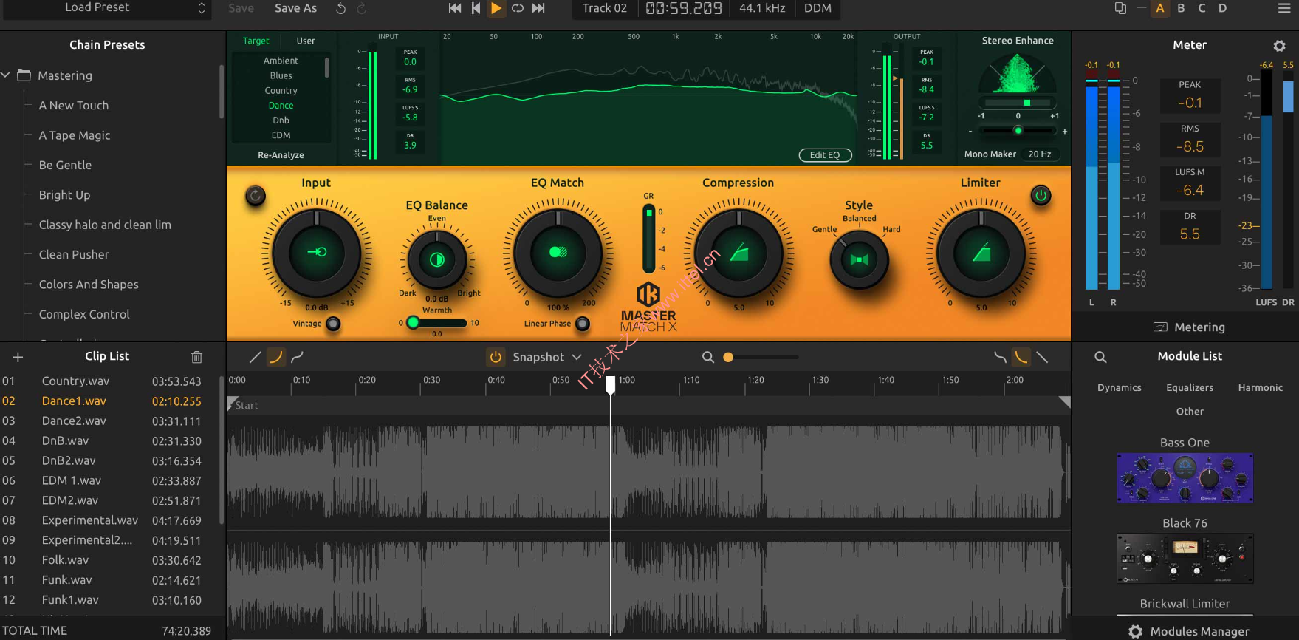Choose the Blues target genre
Image resolution: width=1299 pixels, height=640 pixels.
[281, 75]
